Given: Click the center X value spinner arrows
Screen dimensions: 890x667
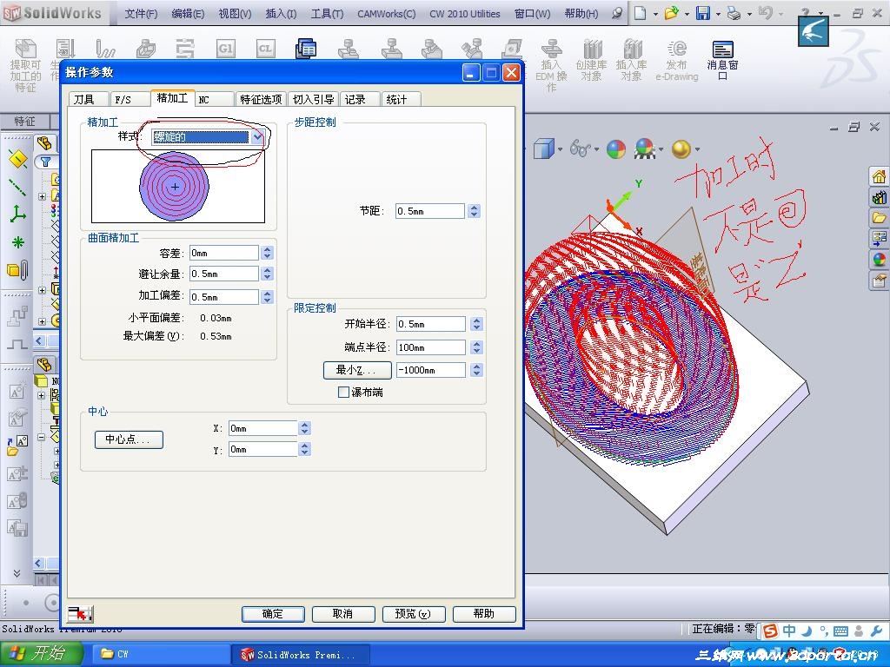Looking at the screenshot, I should pos(305,428).
